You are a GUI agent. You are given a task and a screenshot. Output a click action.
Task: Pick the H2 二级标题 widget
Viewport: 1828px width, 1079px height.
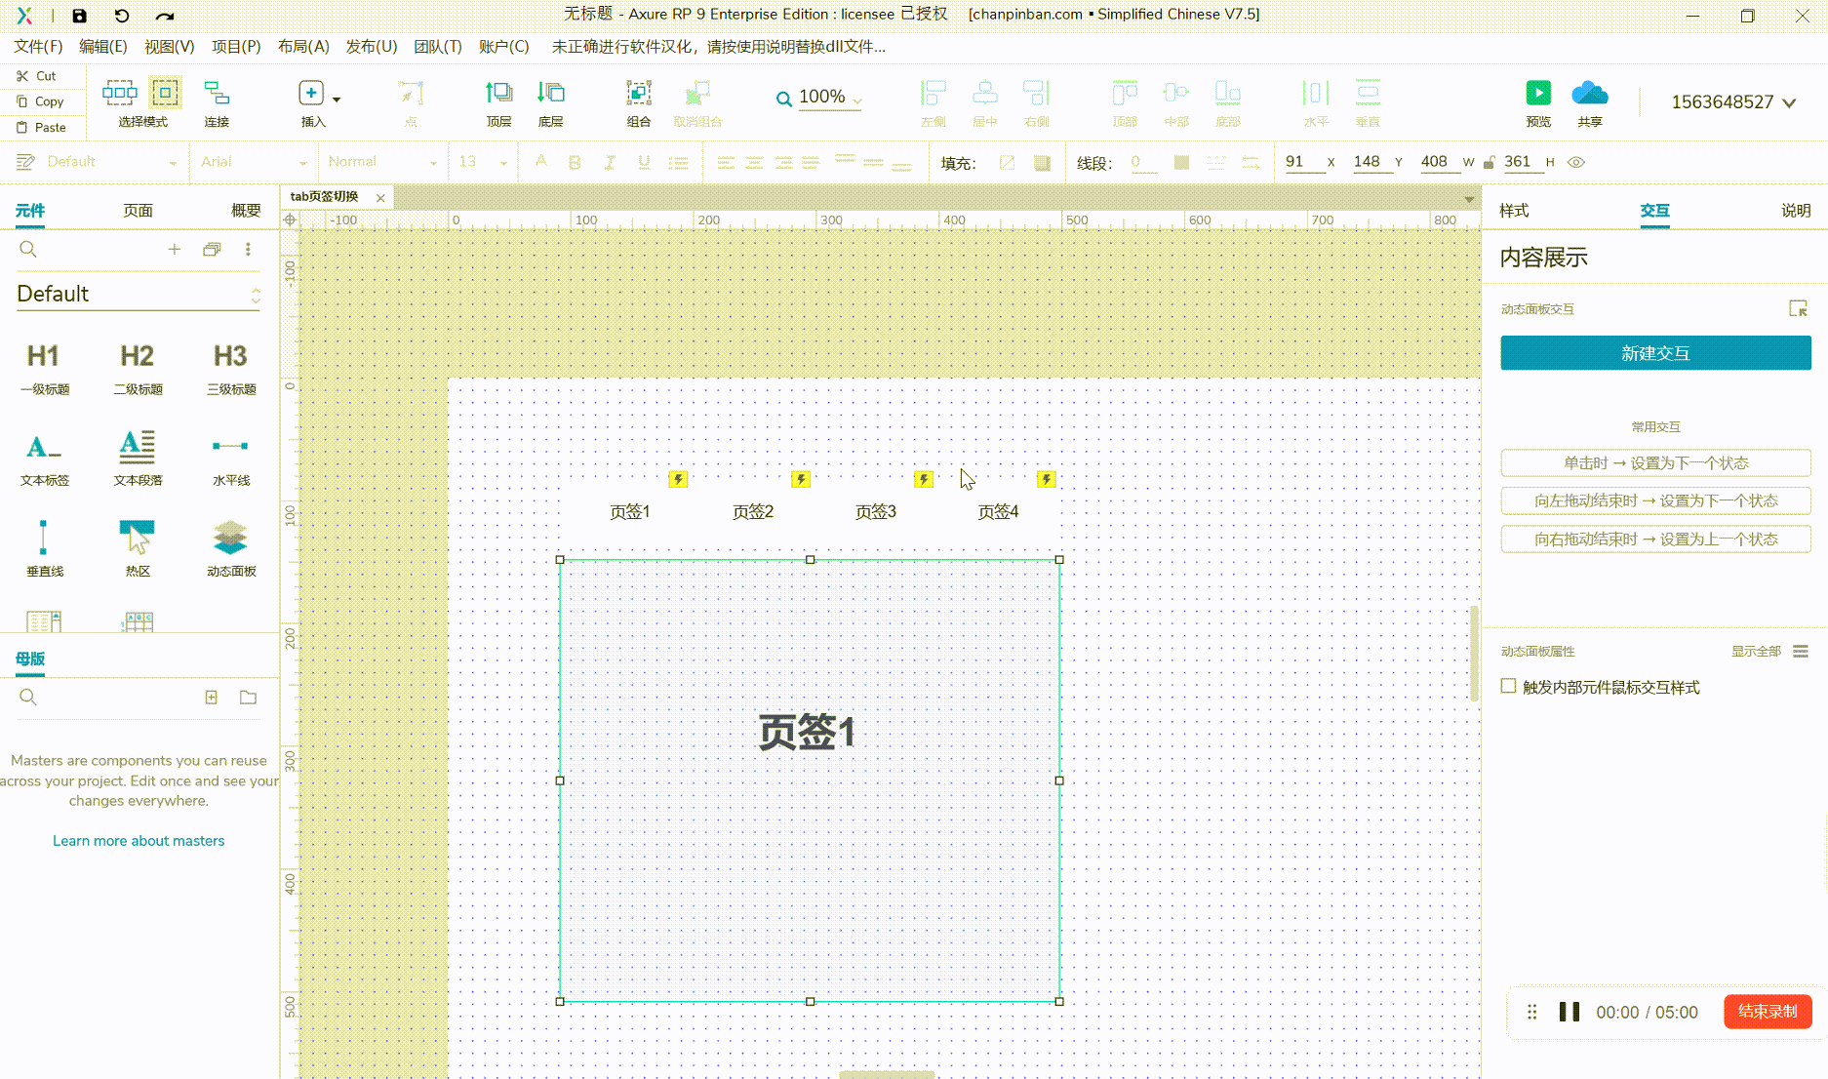[138, 369]
